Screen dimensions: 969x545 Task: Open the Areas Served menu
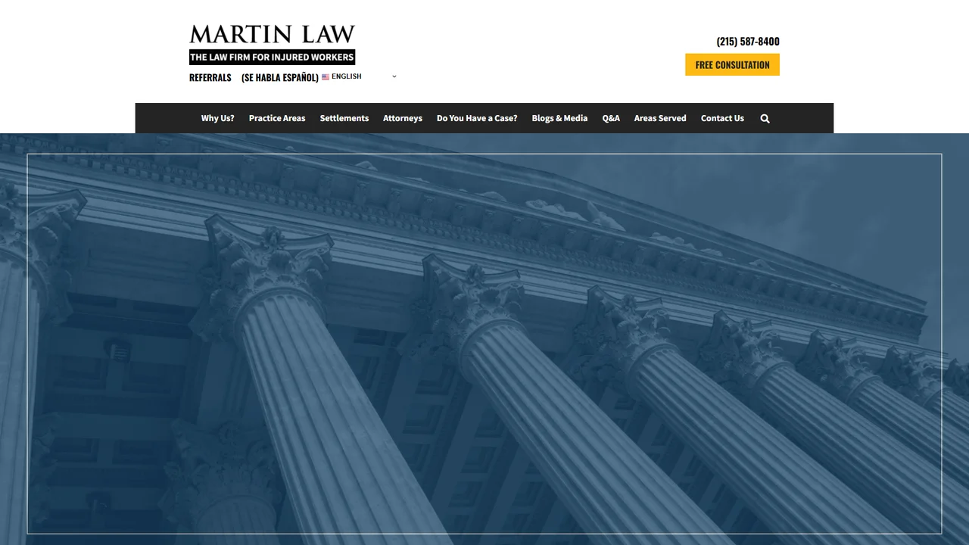(660, 118)
